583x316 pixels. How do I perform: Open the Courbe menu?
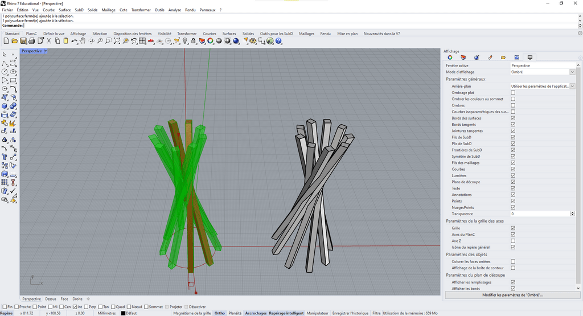click(x=49, y=10)
